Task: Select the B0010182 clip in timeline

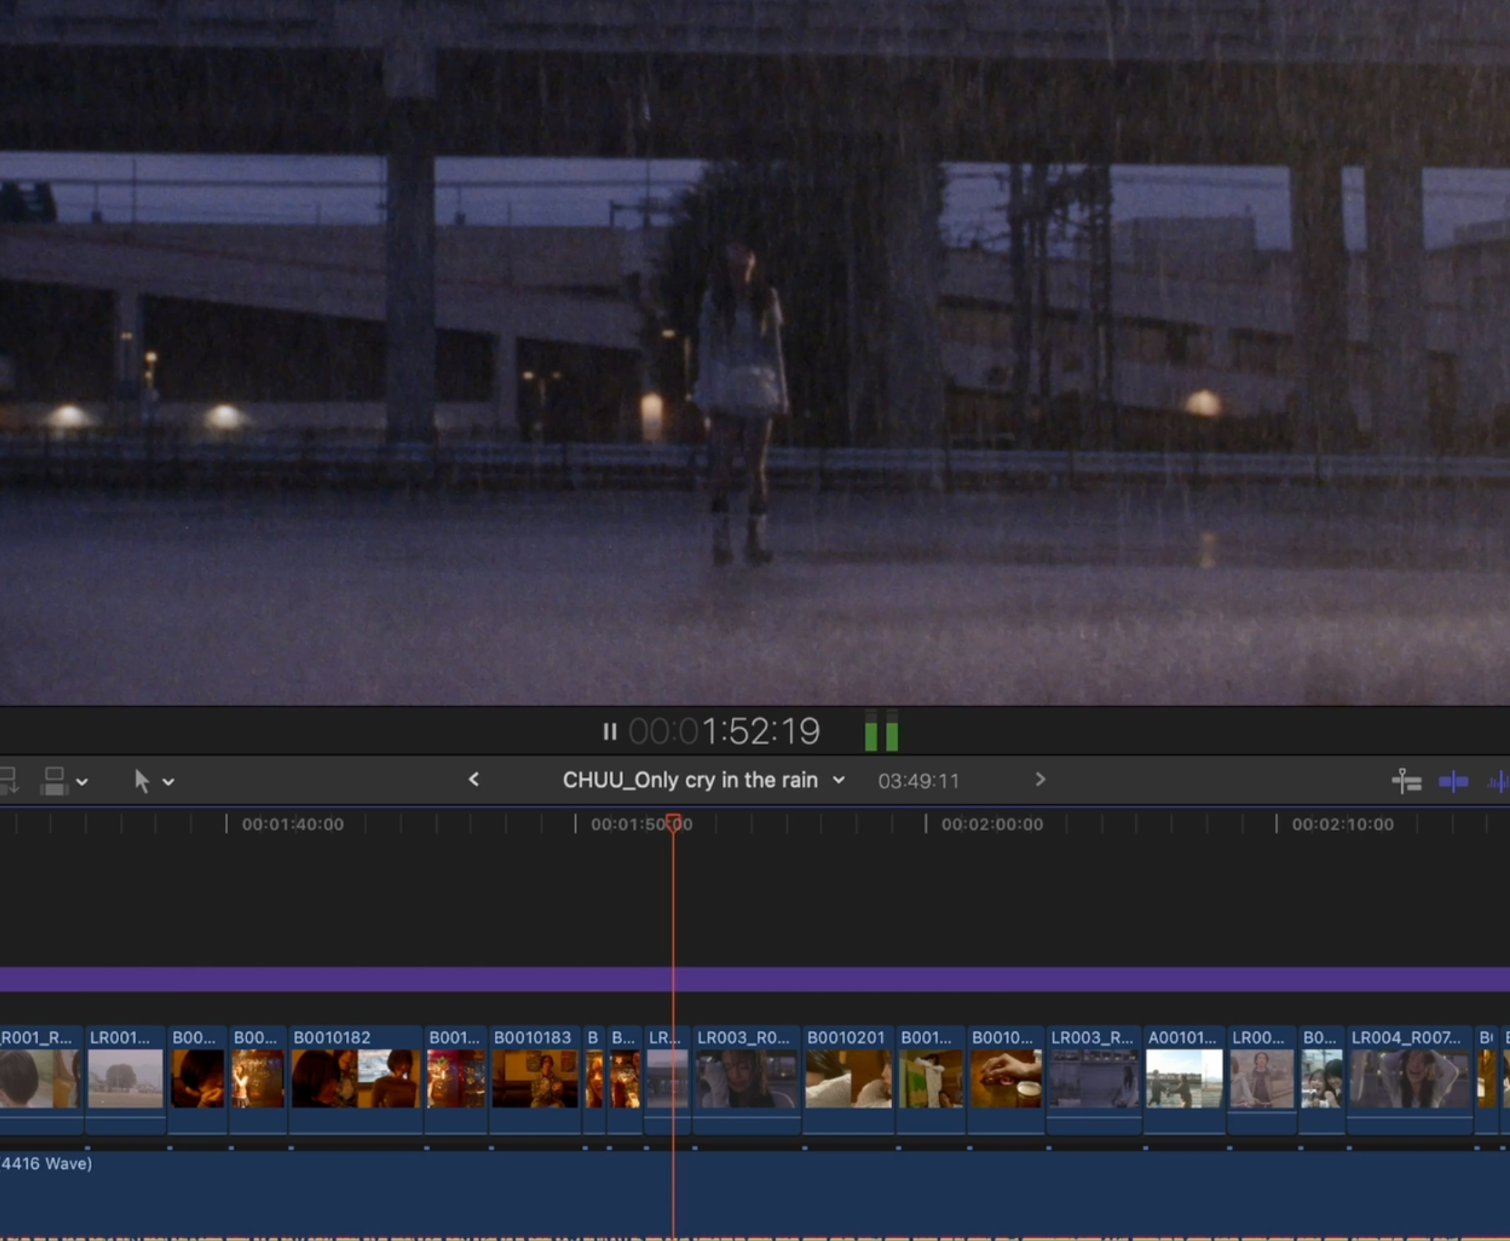Action: (355, 1078)
